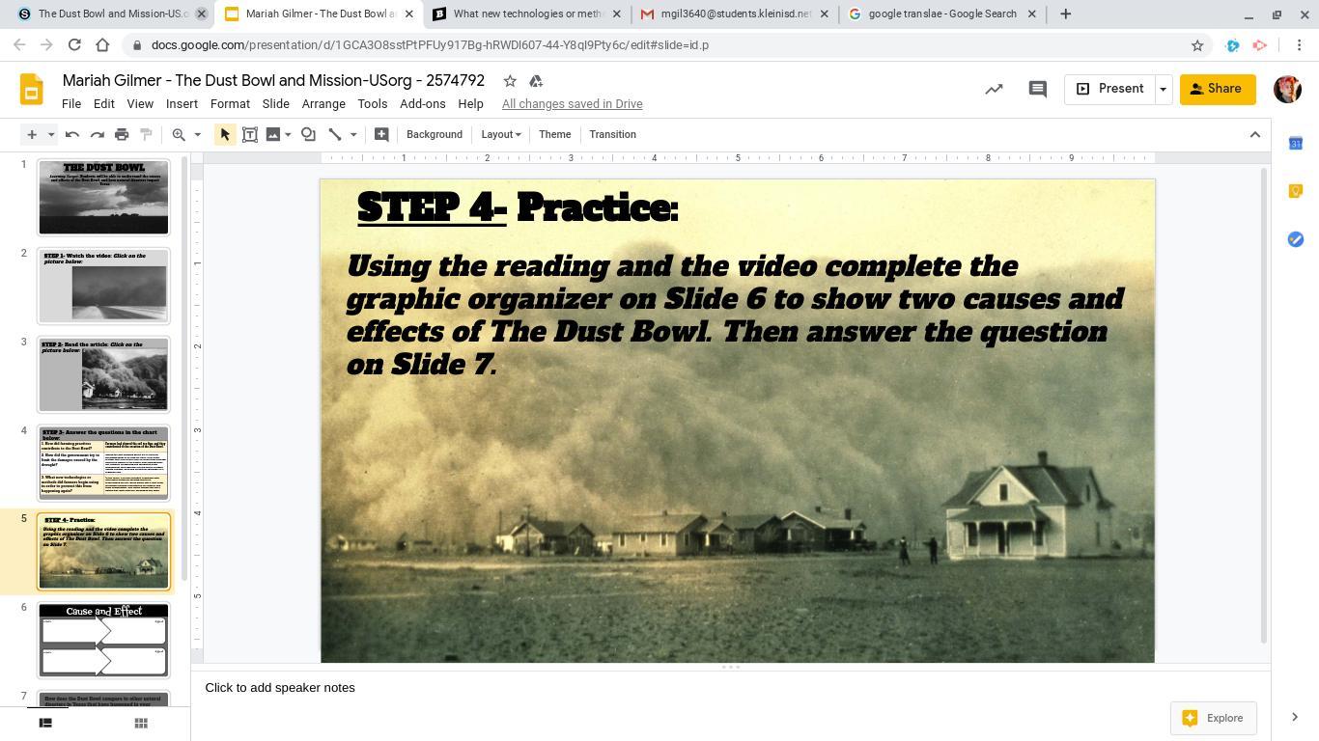
Task: Bookmark this page with the address bar star
Action: click(1197, 44)
